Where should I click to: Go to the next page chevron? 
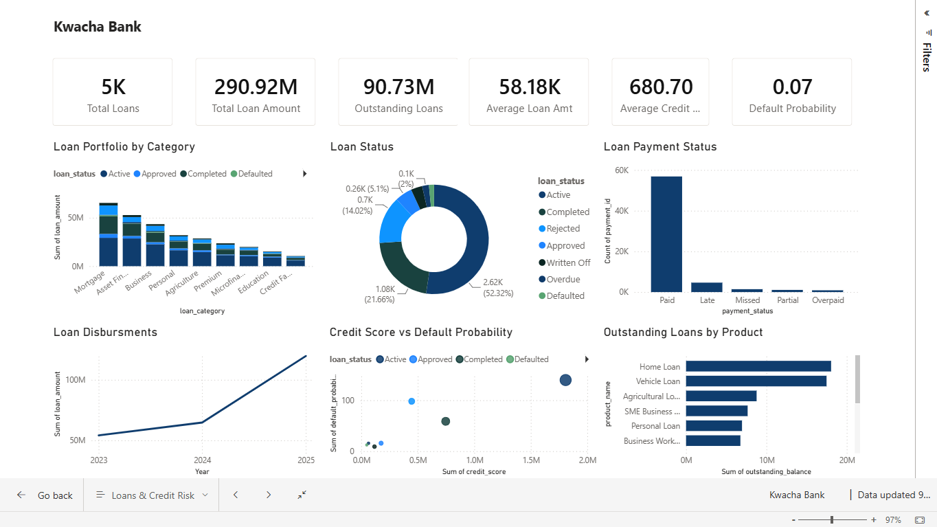(269, 495)
